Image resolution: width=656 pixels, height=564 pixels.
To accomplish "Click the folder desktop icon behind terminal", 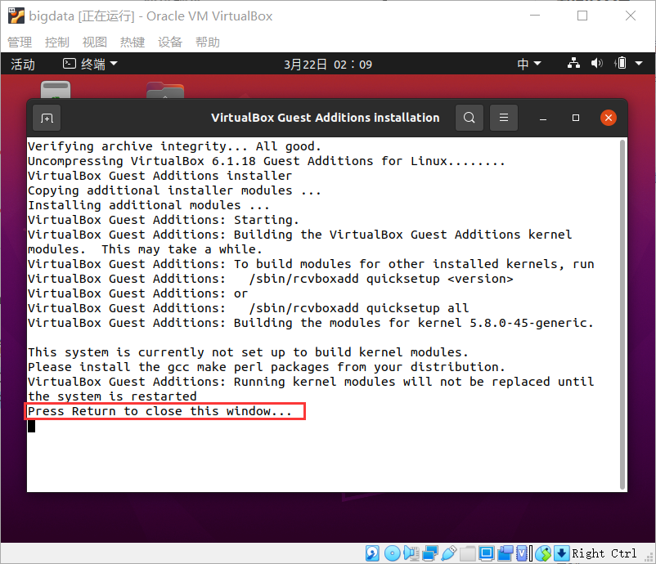I will (x=165, y=90).
